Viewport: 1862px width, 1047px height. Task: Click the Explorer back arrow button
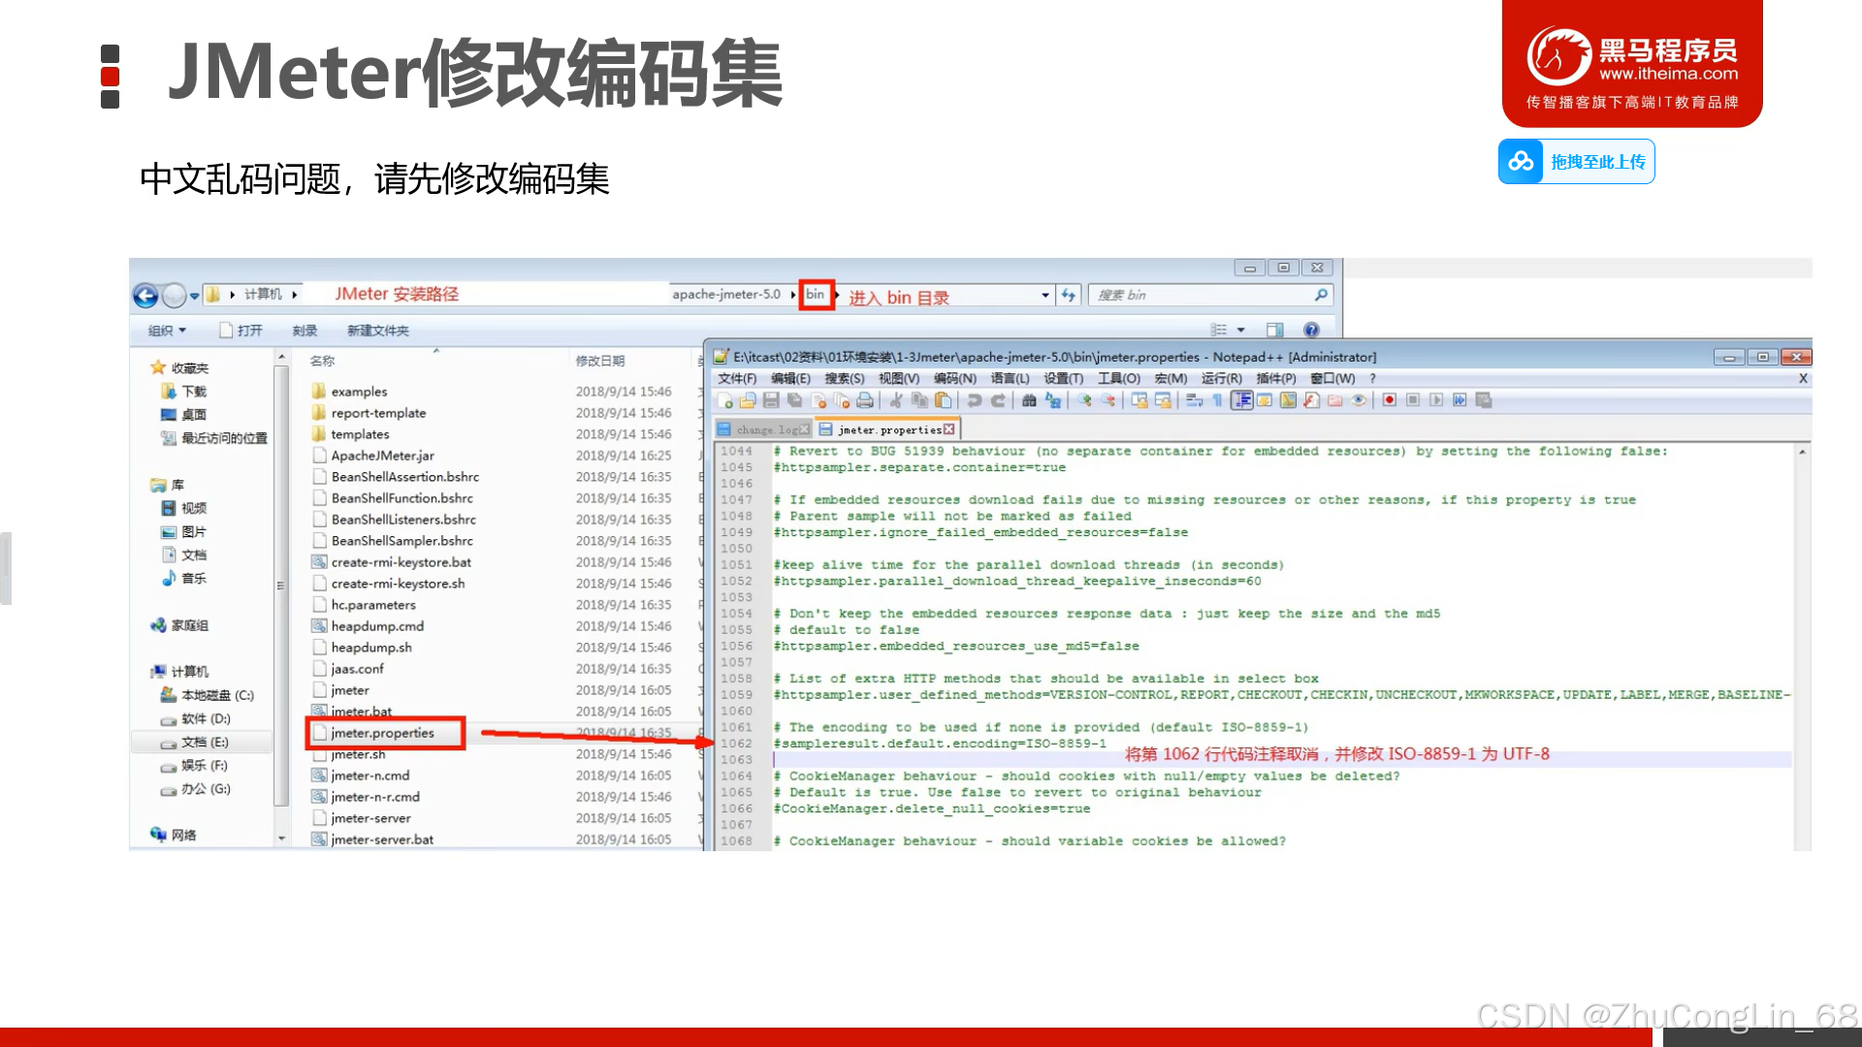[145, 296]
